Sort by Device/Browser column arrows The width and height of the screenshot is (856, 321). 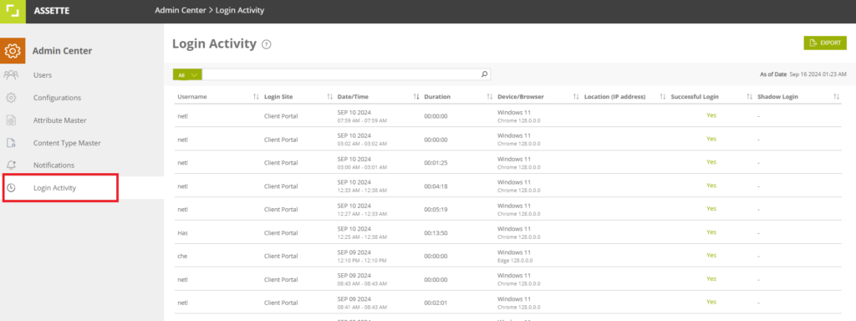tap(576, 97)
